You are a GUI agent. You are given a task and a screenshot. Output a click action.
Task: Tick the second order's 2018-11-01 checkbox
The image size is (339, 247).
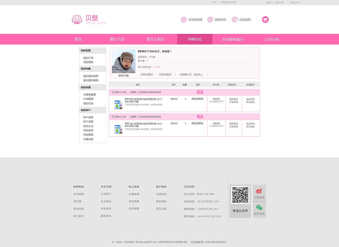click(113, 116)
